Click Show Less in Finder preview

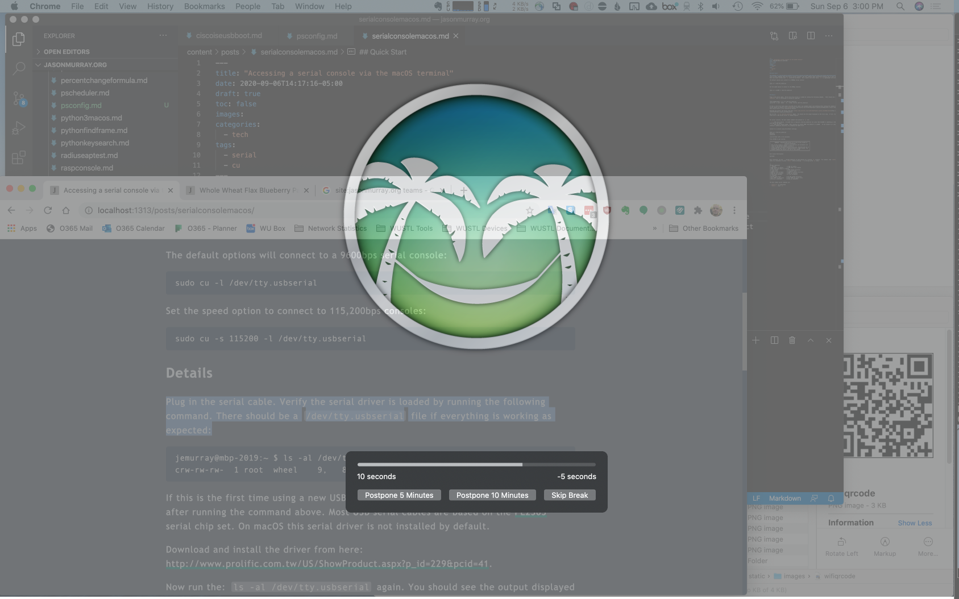click(x=915, y=523)
